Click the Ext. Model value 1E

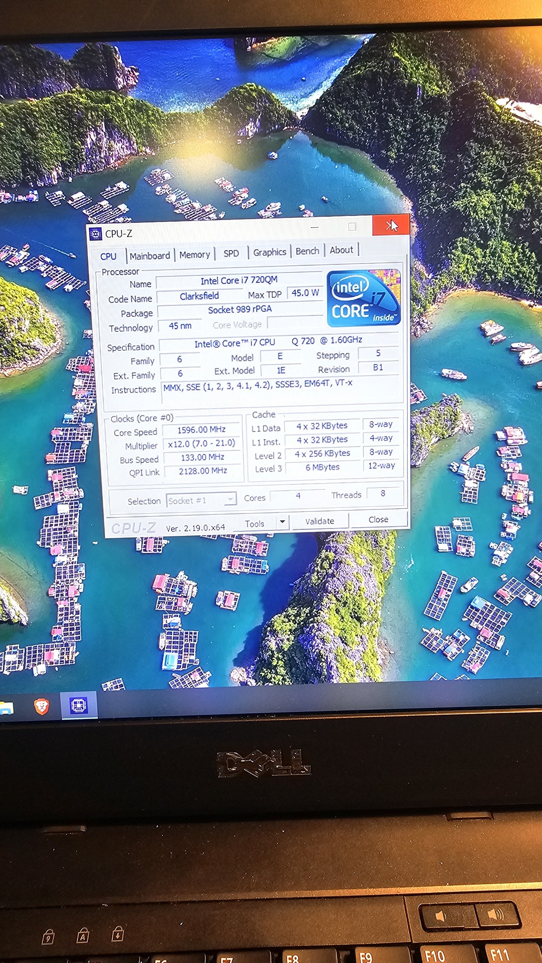click(281, 370)
